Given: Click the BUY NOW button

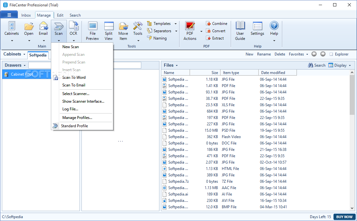Looking at the screenshot, I should click(x=344, y=217).
